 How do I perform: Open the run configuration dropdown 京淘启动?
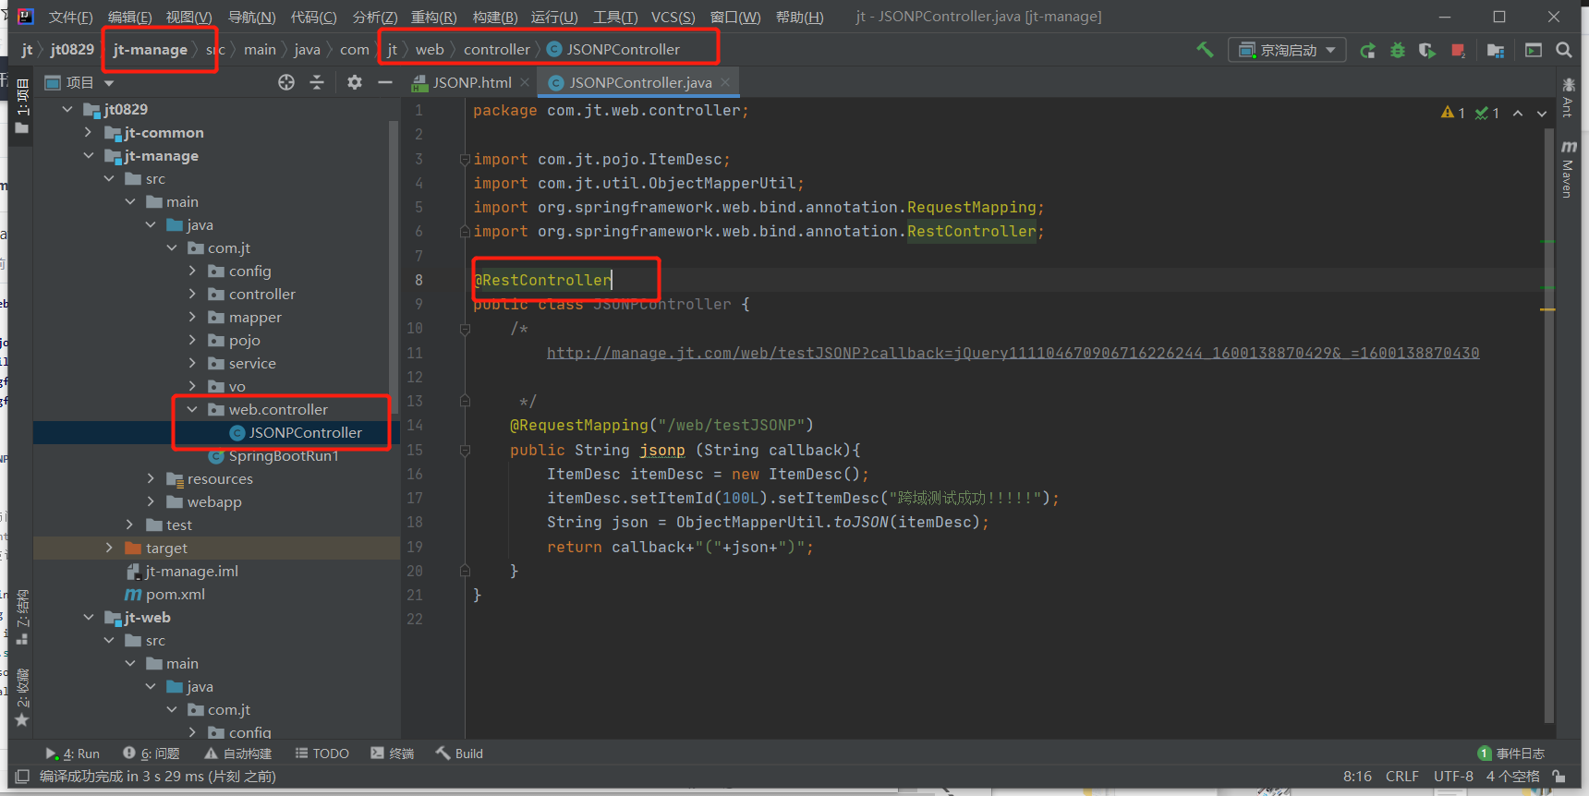[1287, 50]
